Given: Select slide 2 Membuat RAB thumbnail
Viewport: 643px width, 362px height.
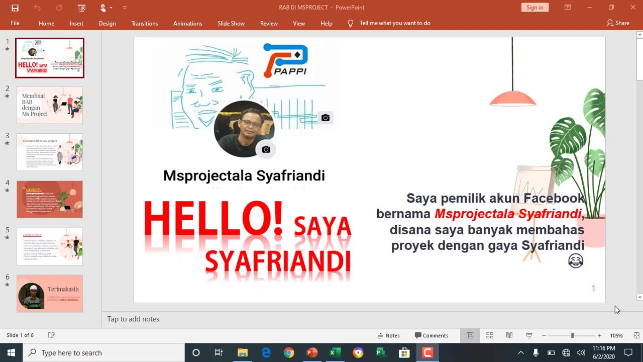Looking at the screenshot, I should click(x=50, y=105).
